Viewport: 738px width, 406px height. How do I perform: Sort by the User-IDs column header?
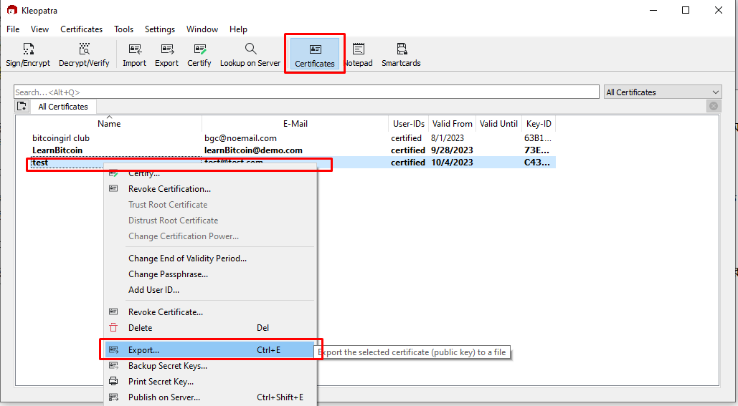pyautogui.click(x=409, y=124)
